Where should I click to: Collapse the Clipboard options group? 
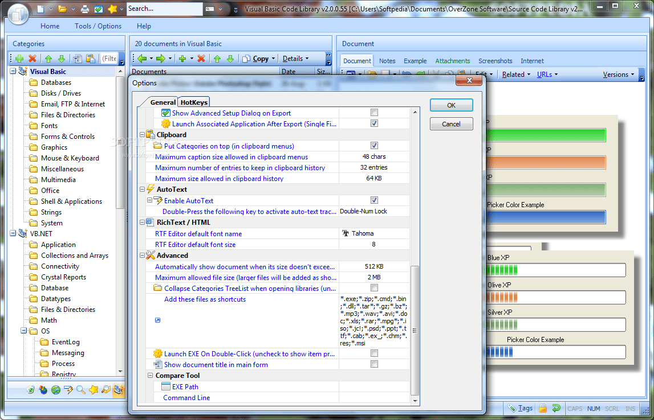[142, 134]
